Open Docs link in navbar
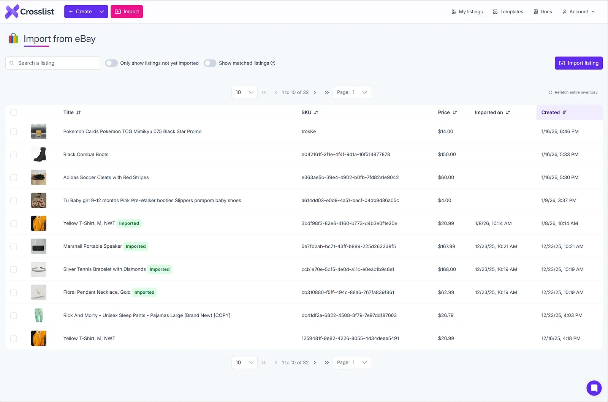 click(x=543, y=12)
